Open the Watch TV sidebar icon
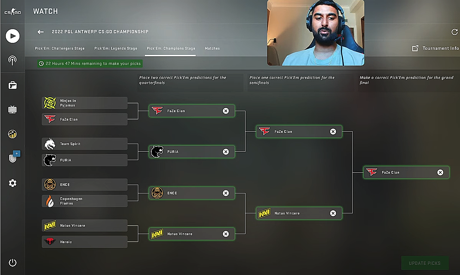Image resolution: width=460 pixels, height=275 pixels. pyautogui.click(x=13, y=110)
